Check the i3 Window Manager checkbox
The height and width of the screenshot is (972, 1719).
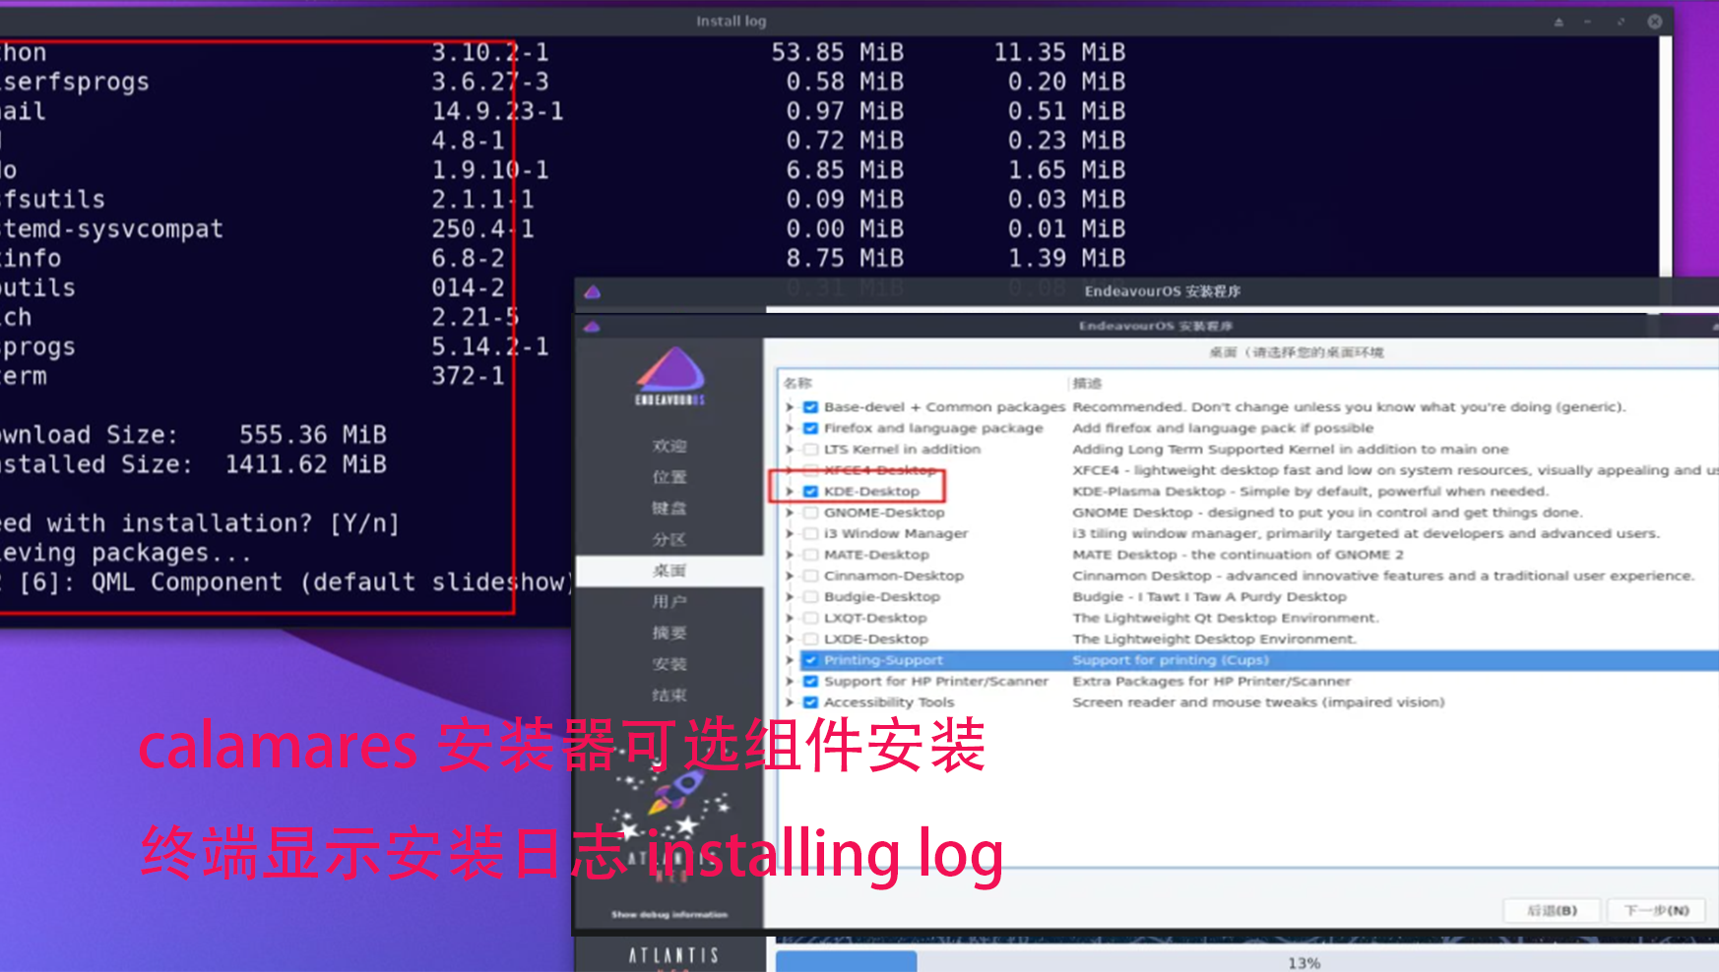click(810, 534)
